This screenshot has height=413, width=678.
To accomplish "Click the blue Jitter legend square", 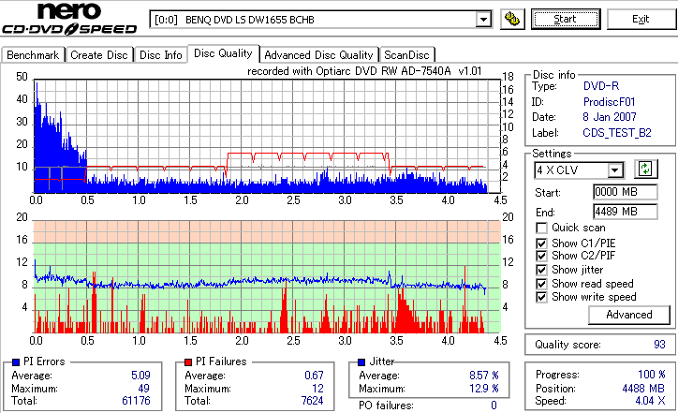I will (x=361, y=362).
